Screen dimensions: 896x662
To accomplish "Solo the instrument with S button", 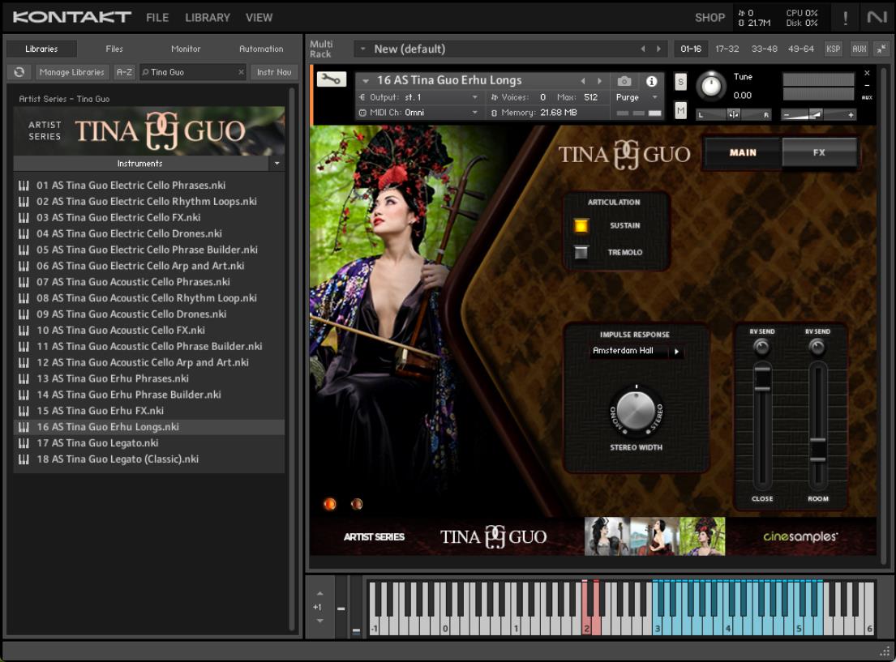I will pyautogui.click(x=680, y=81).
